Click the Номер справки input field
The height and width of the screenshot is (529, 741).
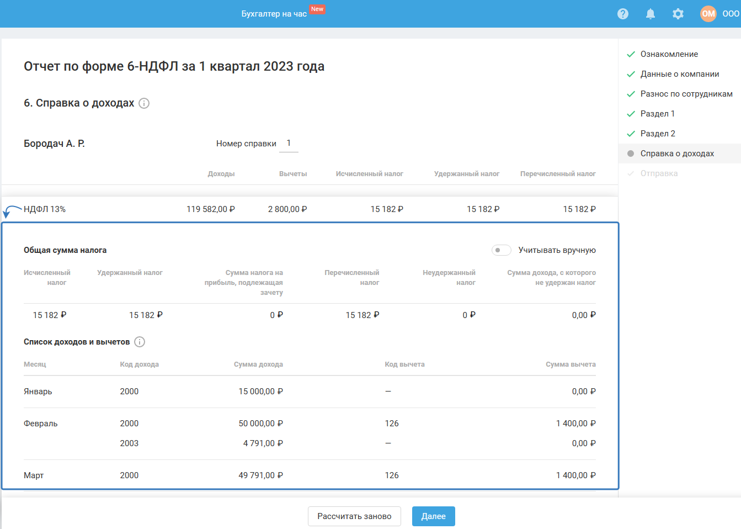click(289, 144)
